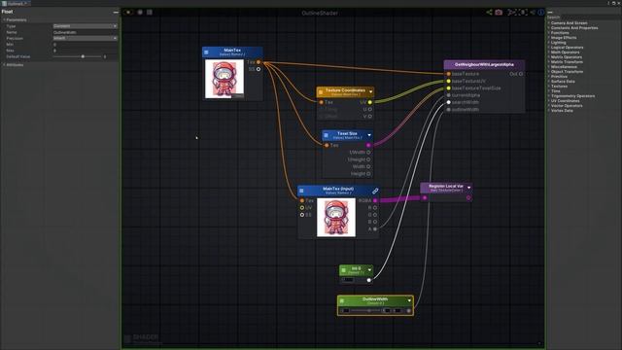The image size is (622, 350).
Task: Adjust the slider inside OutlineWidth node
Action: pos(365,311)
